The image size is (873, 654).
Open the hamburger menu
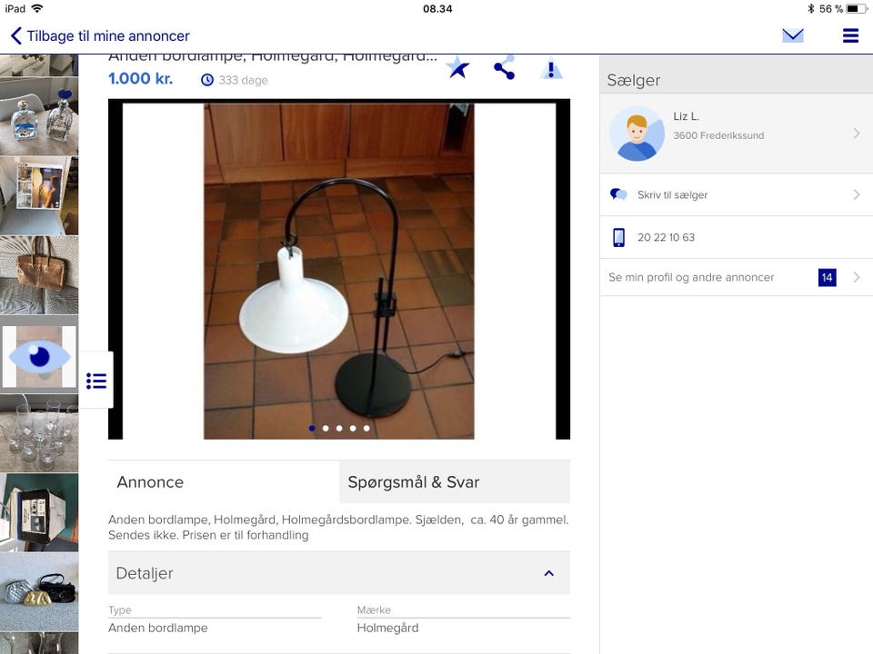[850, 35]
